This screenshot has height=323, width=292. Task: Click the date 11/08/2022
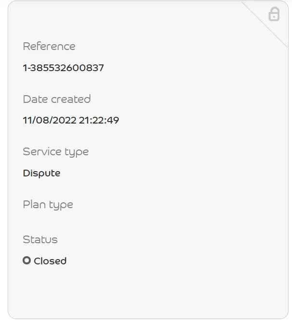(50, 120)
